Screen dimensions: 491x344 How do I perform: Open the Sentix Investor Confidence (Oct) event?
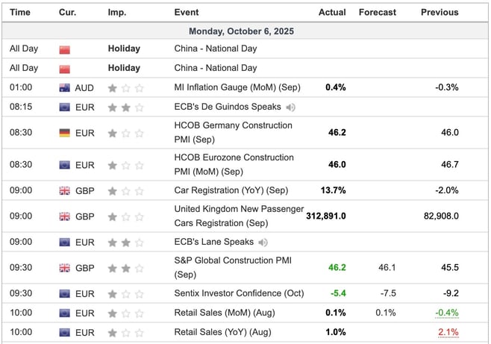point(239,293)
